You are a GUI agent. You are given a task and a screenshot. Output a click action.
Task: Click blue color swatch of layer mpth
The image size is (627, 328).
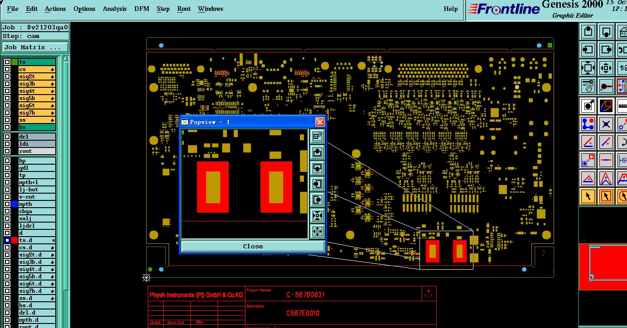click(14, 204)
